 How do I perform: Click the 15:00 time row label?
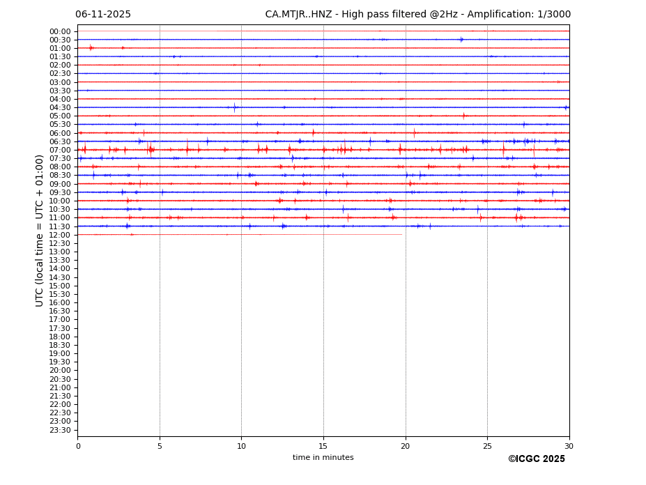pyautogui.click(x=60, y=286)
